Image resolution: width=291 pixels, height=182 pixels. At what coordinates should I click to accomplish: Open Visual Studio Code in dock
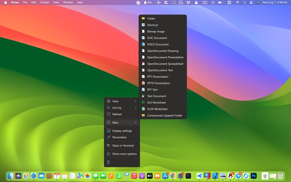[199, 176]
